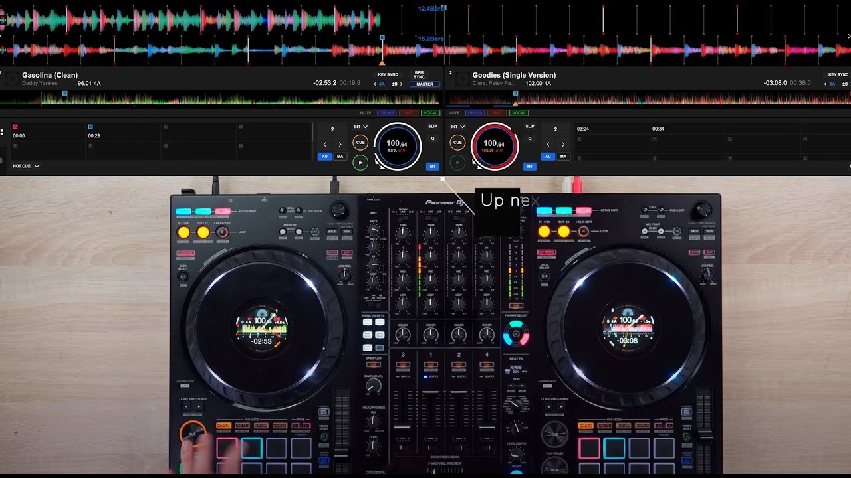
Task: Click the Gasolina deck beat jump value 2
Action: coord(332,129)
